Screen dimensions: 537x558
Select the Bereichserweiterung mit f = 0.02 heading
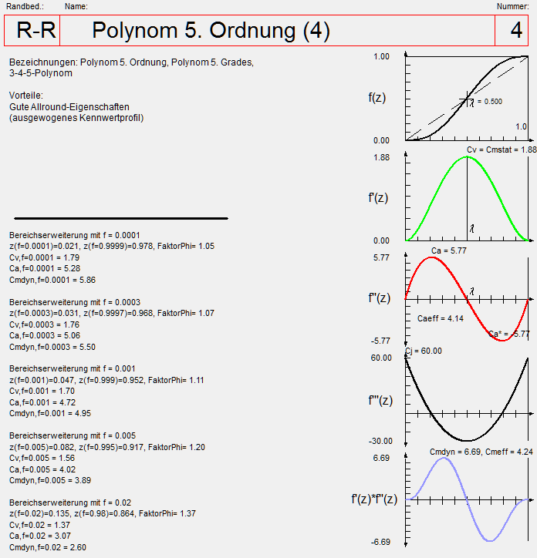point(69,502)
